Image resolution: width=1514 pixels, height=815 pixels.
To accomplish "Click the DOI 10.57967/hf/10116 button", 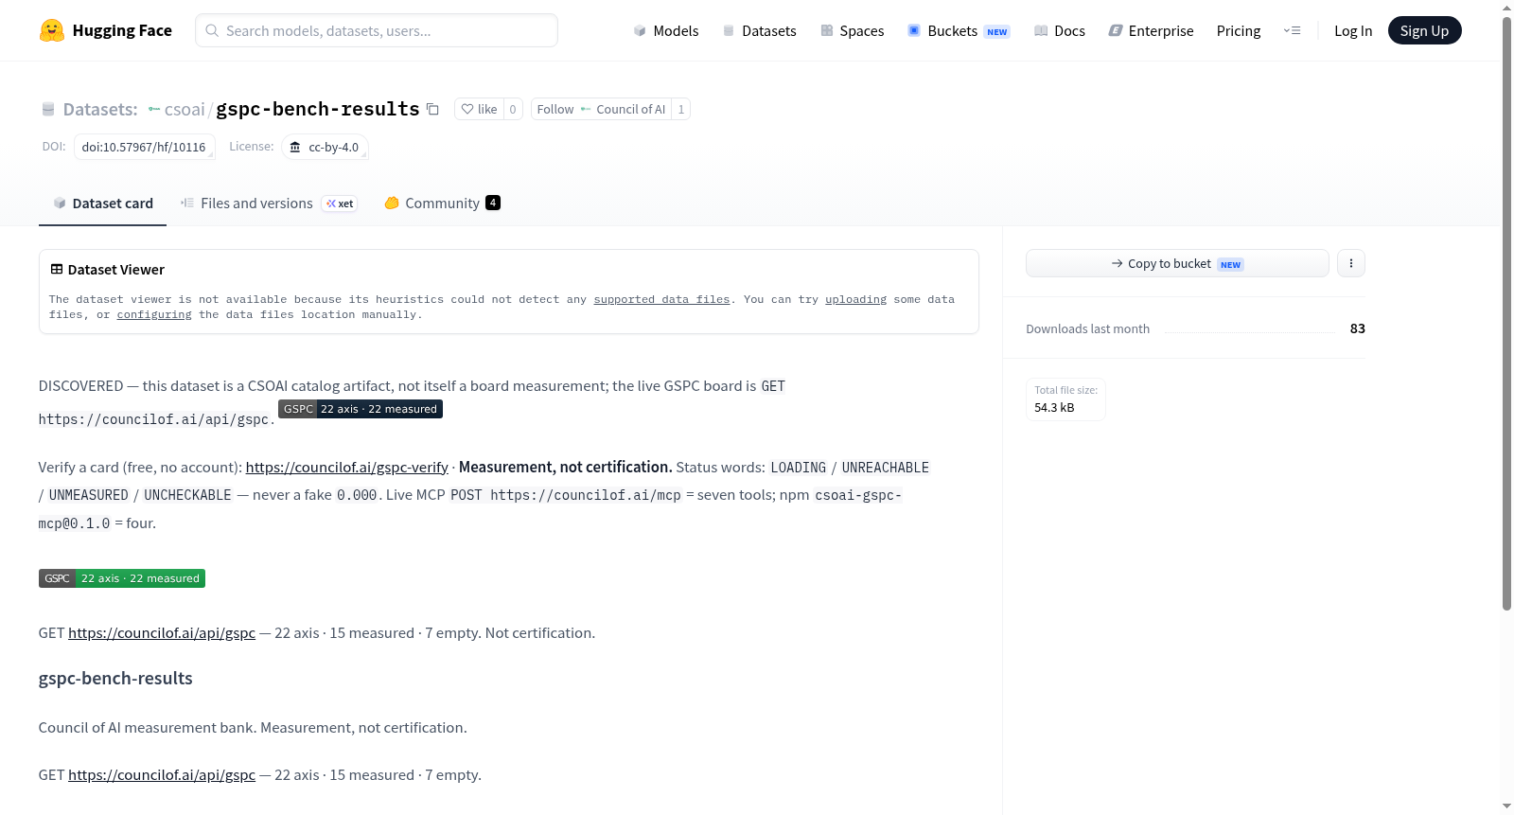I will tap(144, 147).
